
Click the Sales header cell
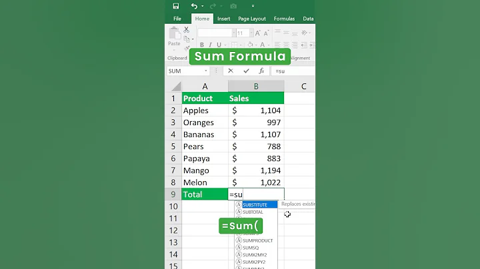[256, 99]
